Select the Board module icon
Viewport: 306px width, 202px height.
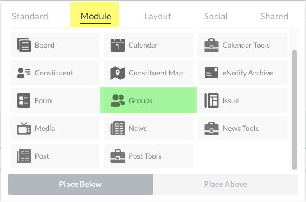[24, 45]
